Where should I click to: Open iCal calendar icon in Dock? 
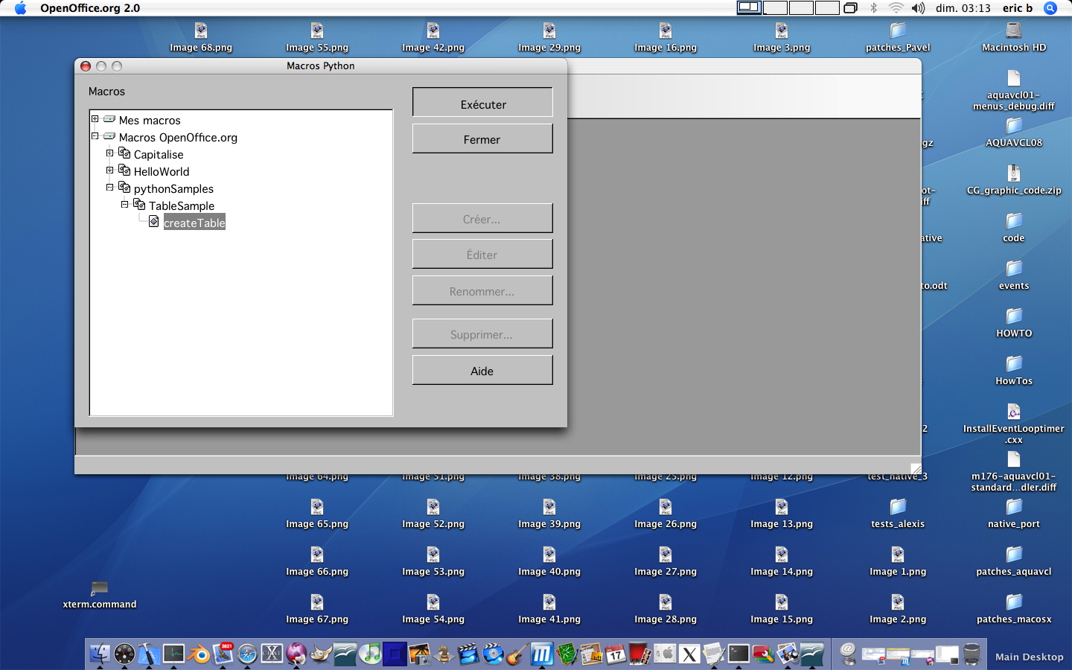tap(616, 654)
